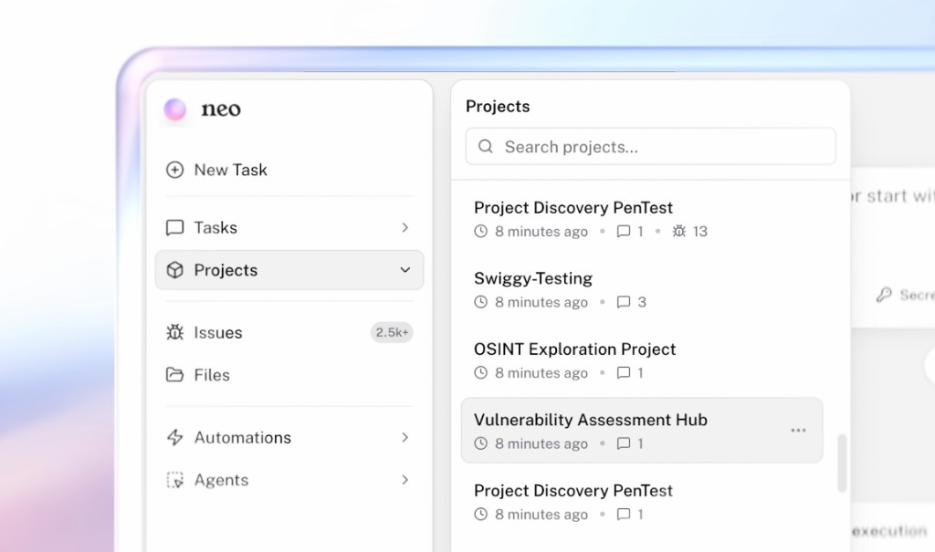This screenshot has height=552, width=935.
Task: Open the Vulnerability Assessment Hub project
Action: tap(642, 431)
